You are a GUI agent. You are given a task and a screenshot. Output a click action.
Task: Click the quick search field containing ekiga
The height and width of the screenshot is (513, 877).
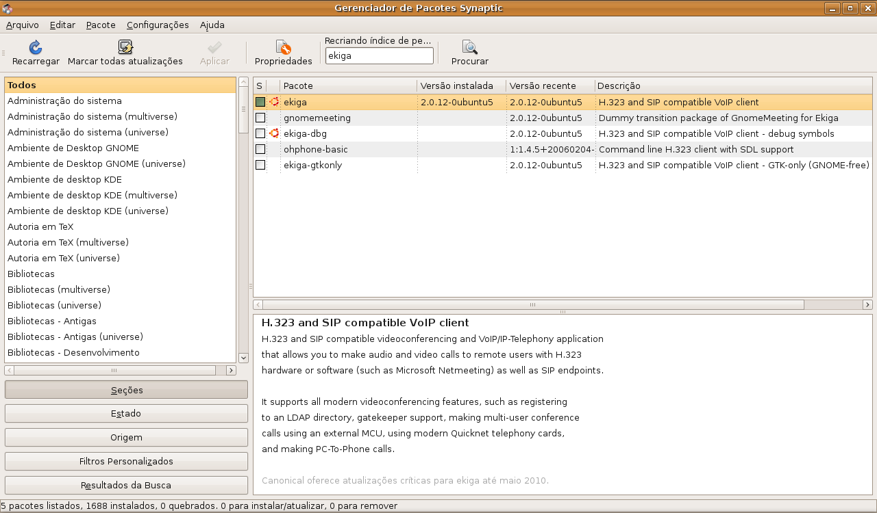tap(379, 56)
